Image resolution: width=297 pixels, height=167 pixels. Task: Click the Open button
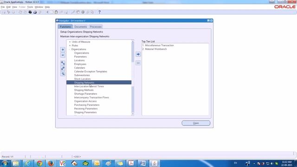pos(196,123)
